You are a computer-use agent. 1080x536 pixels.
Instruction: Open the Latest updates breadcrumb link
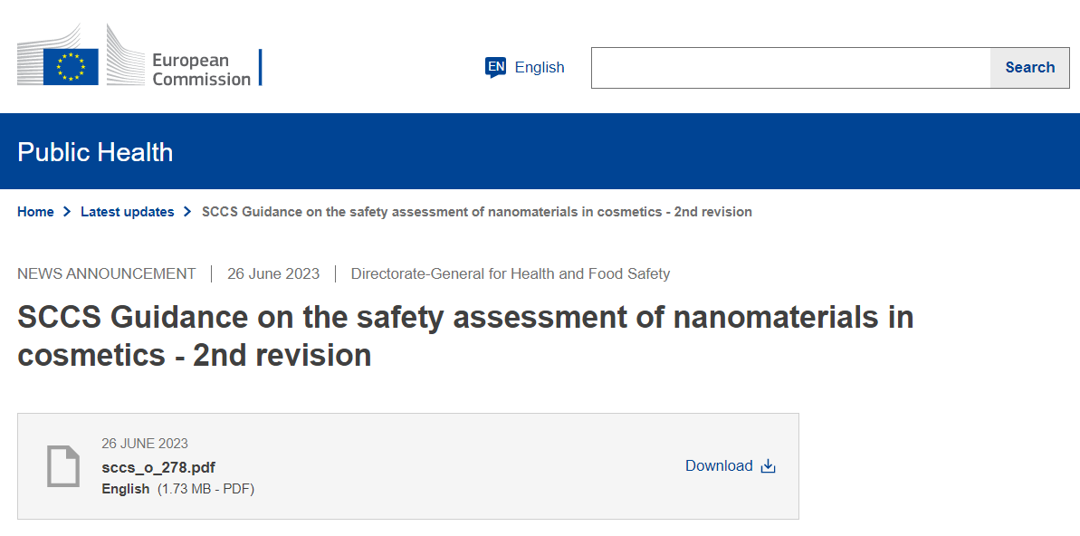[x=127, y=212]
